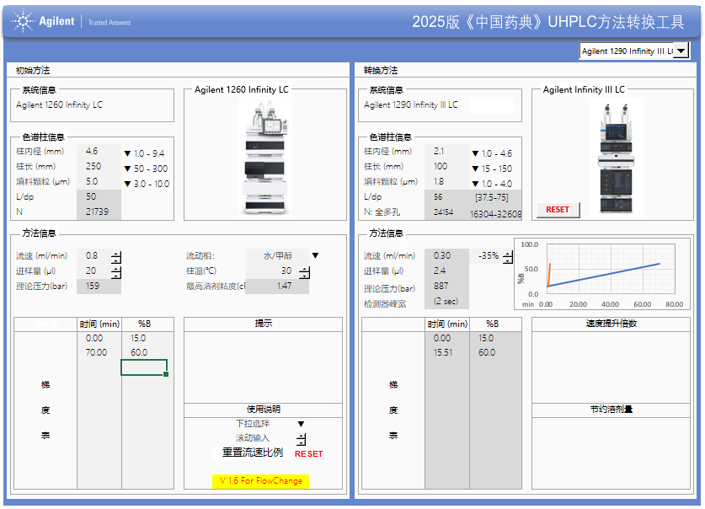The height and width of the screenshot is (509, 705).
Task: Click the Agilent Infinity III LC instrument image
Action: click(614, 156)
